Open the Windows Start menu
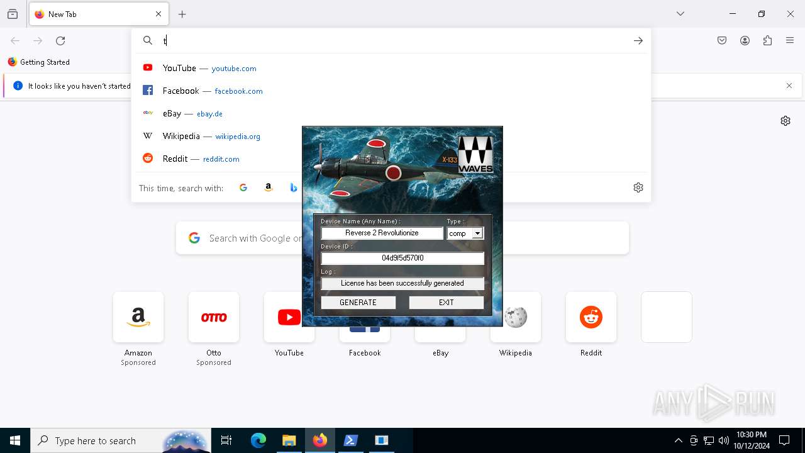 tap(15, 440)
